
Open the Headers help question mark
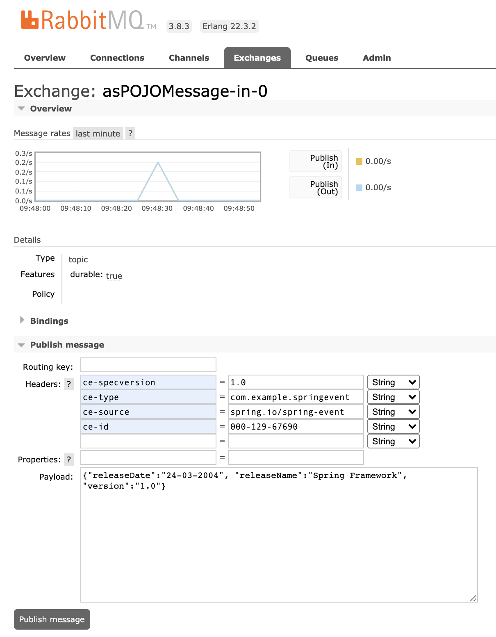[69, 384]
